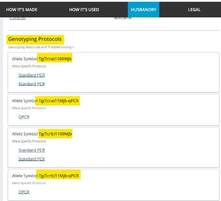Switch to the HOW IT'S MADE tab
Screen dimensions: 221x201
22,9
